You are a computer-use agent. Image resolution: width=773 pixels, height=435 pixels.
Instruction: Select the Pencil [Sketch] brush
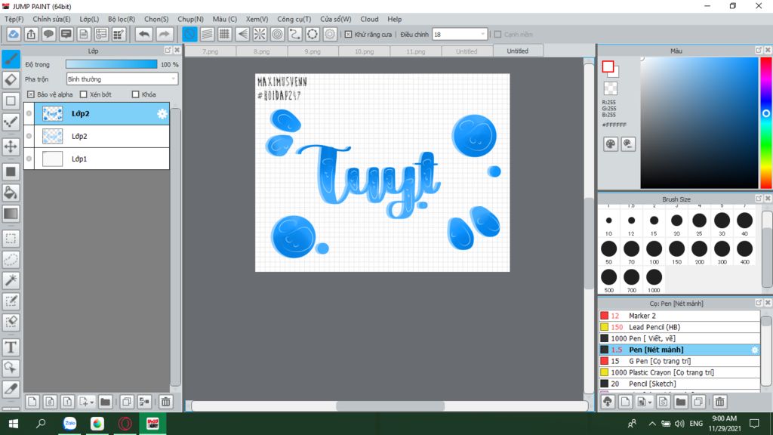[x=679, y=384]
